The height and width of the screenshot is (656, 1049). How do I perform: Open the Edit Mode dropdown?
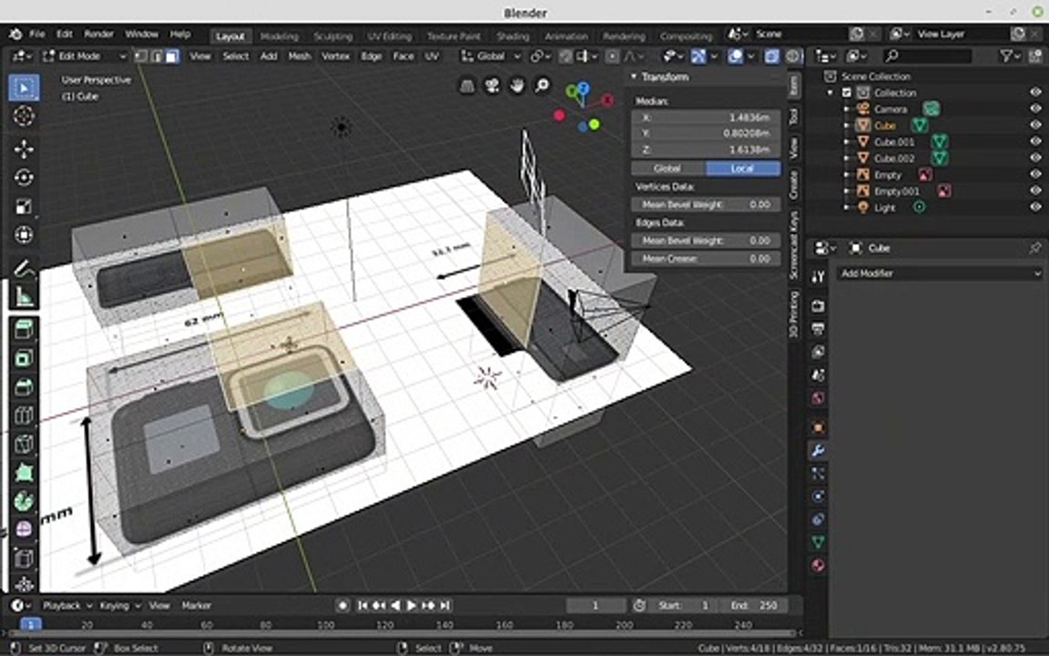[x=85, y=56]
